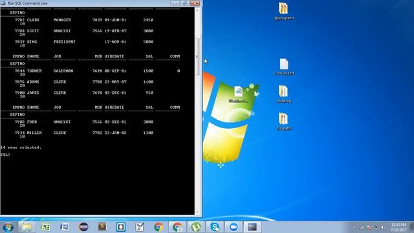The height and width of the screenshot is (233, 414).
Task: Click the SQL Command Line window title text
Action: coord(27,3)
